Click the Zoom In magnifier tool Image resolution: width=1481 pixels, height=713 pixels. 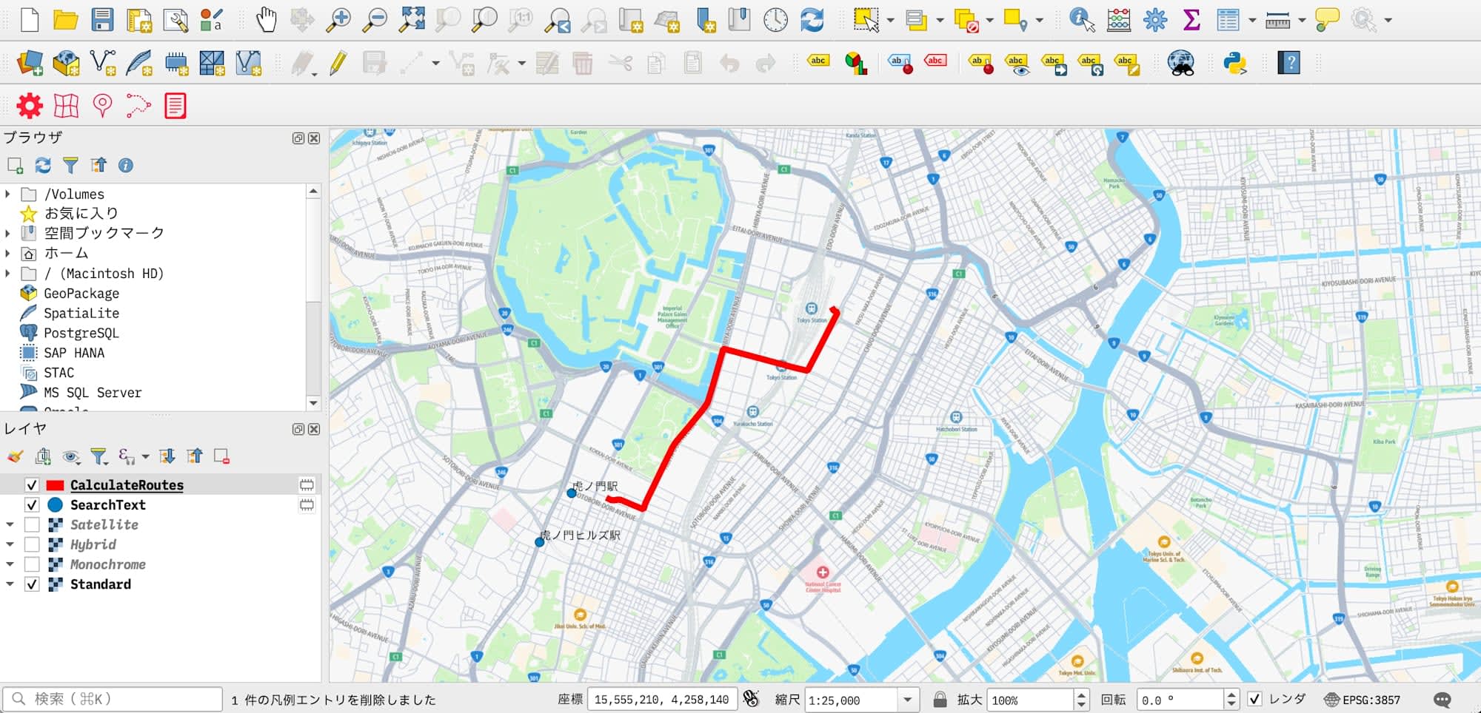point(338,19)
